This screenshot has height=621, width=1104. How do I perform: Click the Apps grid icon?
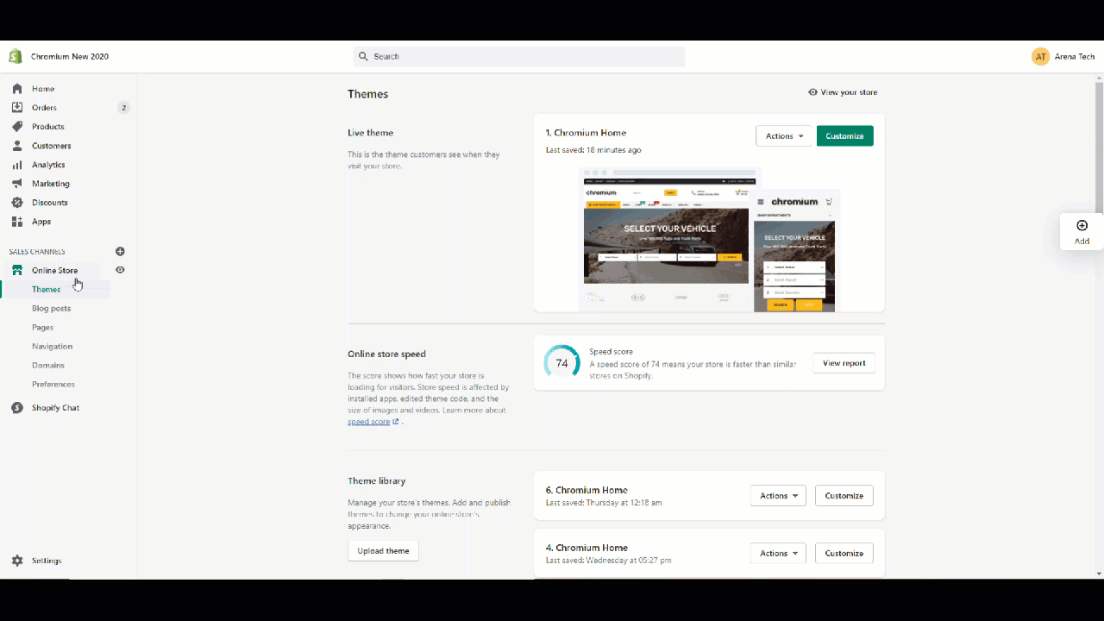point(17,222)
